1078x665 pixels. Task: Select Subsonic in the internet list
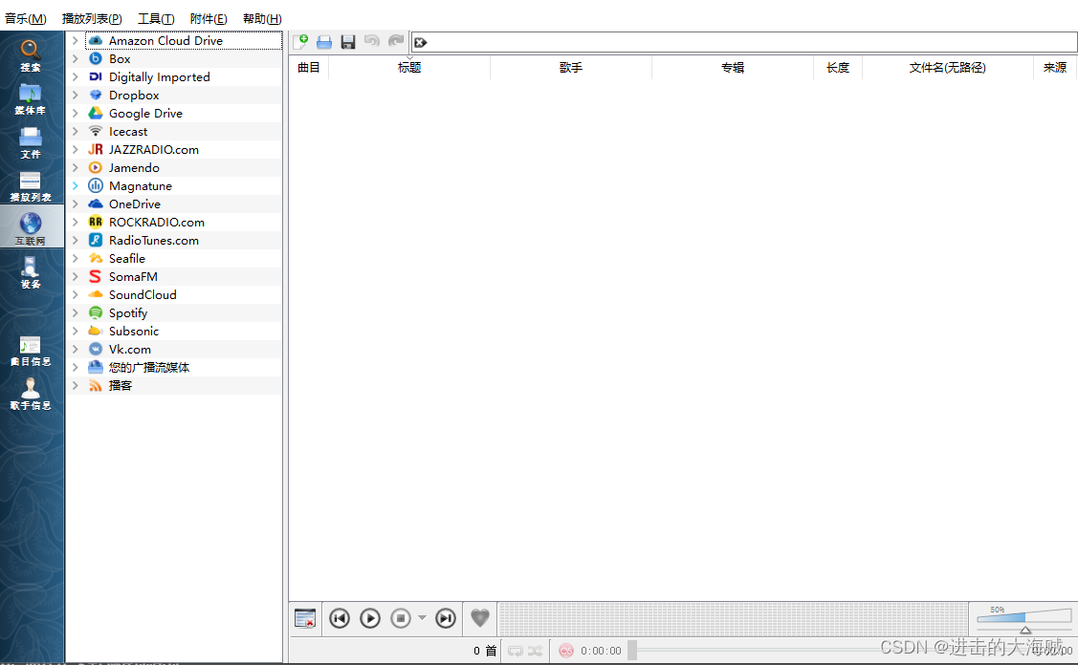[x=133, y=332]
